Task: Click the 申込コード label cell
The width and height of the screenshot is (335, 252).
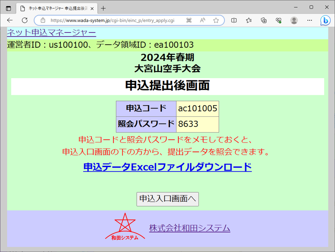Action: (146, 109)
